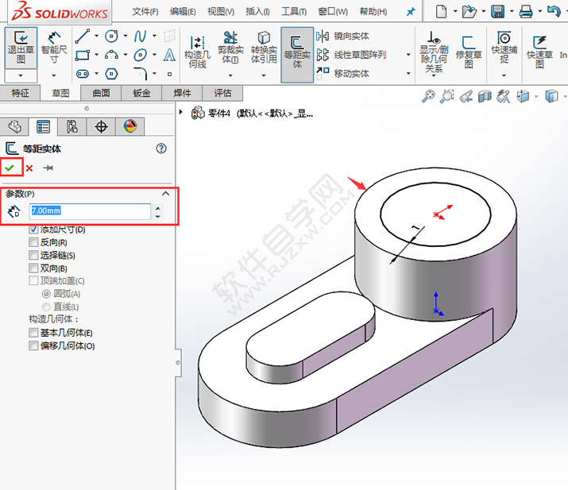Image resolution: width=568 pixels, height=490 pixels.
Task: Select the Ellipse sketch tool
Action: pyautogui.click(x=140, y=55)
